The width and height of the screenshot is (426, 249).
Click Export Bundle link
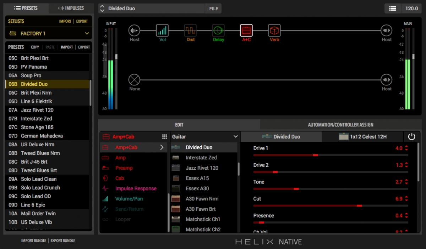tap(63, 241)
